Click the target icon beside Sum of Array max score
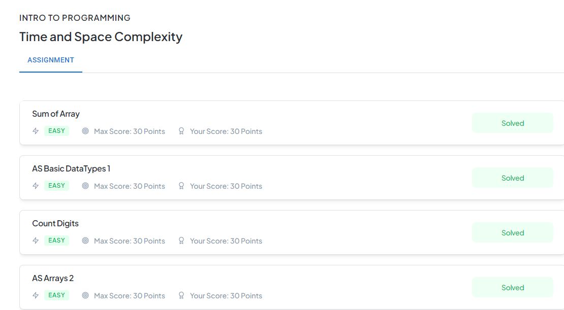This screenshot has width=564, height=310. coord(85,131)
